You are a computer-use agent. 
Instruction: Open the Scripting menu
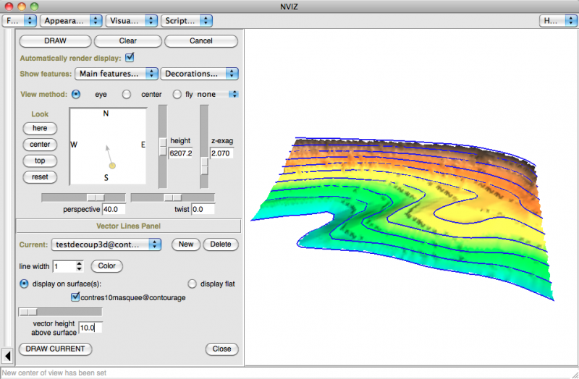click(x=186, y=21)
